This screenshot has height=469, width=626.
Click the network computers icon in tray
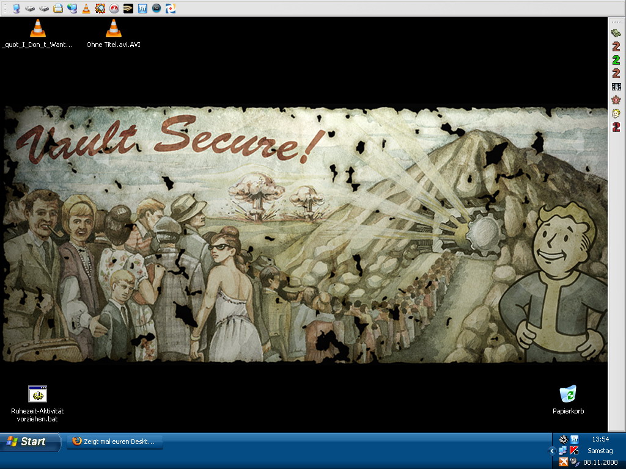click(563, 451)
